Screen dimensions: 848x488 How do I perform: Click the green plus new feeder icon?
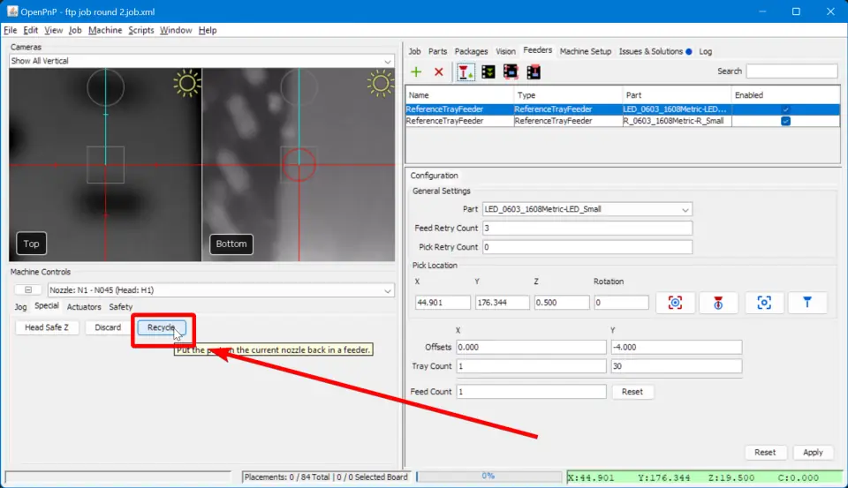pyautogui.click(x=416, y=71)
